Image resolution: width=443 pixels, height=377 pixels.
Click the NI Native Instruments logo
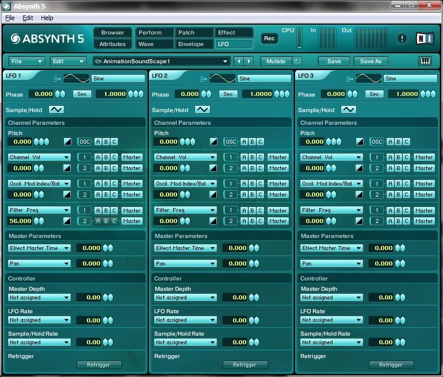pyautogui.click(x=425, y=39)
